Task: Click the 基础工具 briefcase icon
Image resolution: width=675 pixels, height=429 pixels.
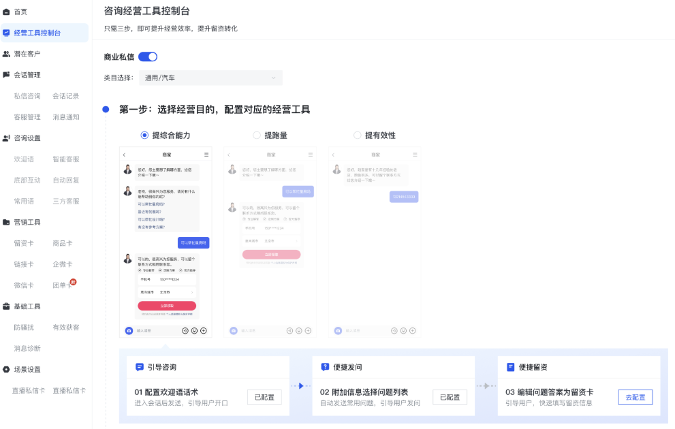Action: coord(6,306)
